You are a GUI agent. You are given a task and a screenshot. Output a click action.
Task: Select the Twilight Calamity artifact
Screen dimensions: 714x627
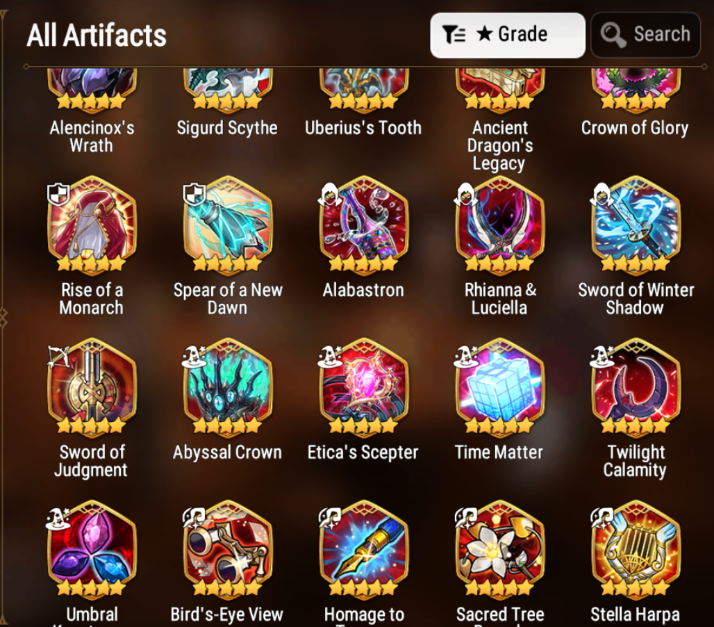(636, 388)
